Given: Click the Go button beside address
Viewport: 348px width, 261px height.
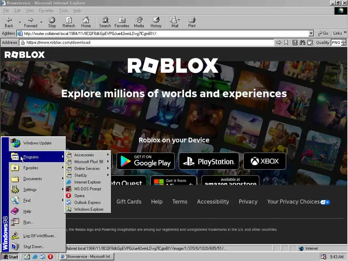Looking at the screenshot, I should tap(323, 33).
